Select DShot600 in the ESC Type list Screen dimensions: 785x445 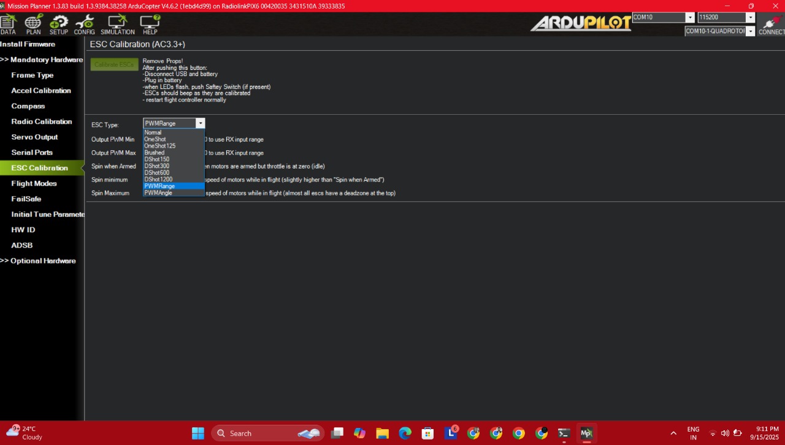click(156, 173)
